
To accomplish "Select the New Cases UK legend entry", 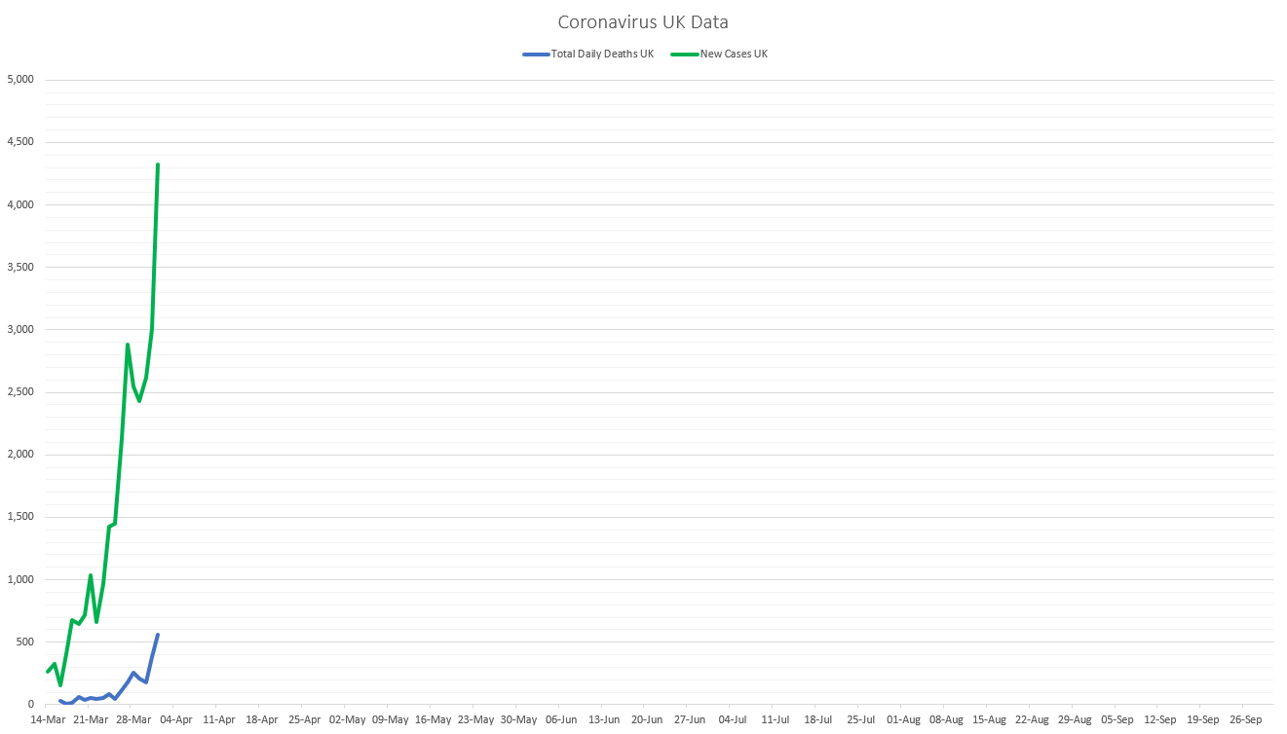I will pyautogui.click(x=734, y=54).
